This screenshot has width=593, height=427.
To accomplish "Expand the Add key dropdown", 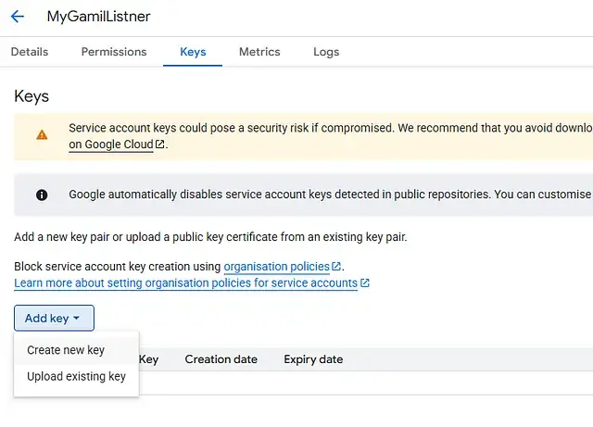I will (54, 318).
